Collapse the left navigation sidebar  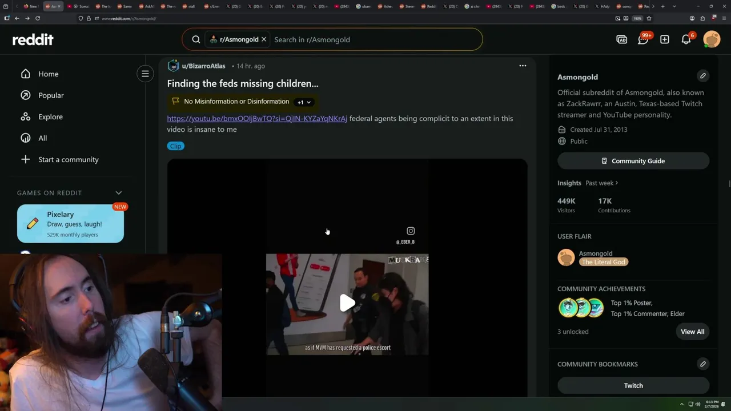145,74
